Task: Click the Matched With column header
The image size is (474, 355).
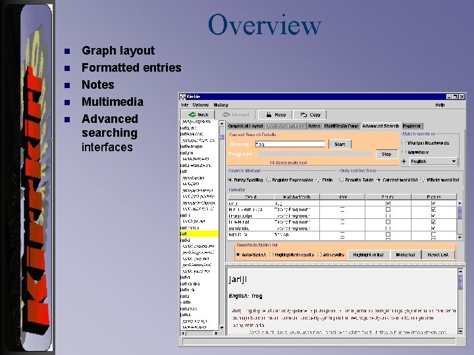Action: tap(296, 197)
